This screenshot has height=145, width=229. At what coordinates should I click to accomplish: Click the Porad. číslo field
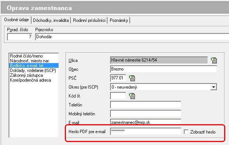point(20,37)
